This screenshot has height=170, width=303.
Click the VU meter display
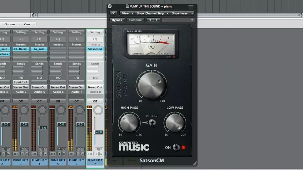point(151,44)
